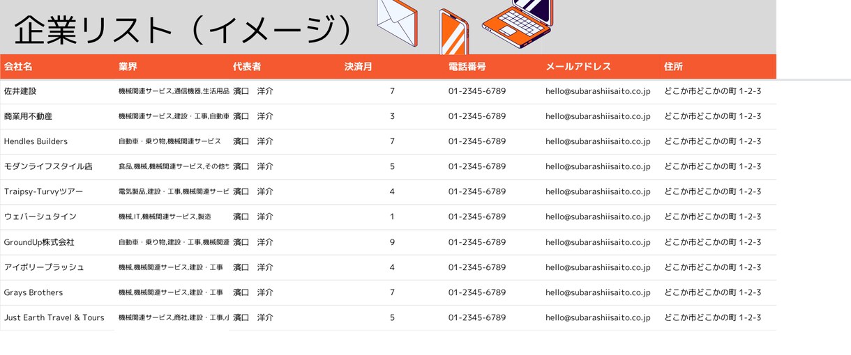Open the email address in Grays Brothers row
The height and width of the screenshot is (355, 851).
(x=598, y=292)
